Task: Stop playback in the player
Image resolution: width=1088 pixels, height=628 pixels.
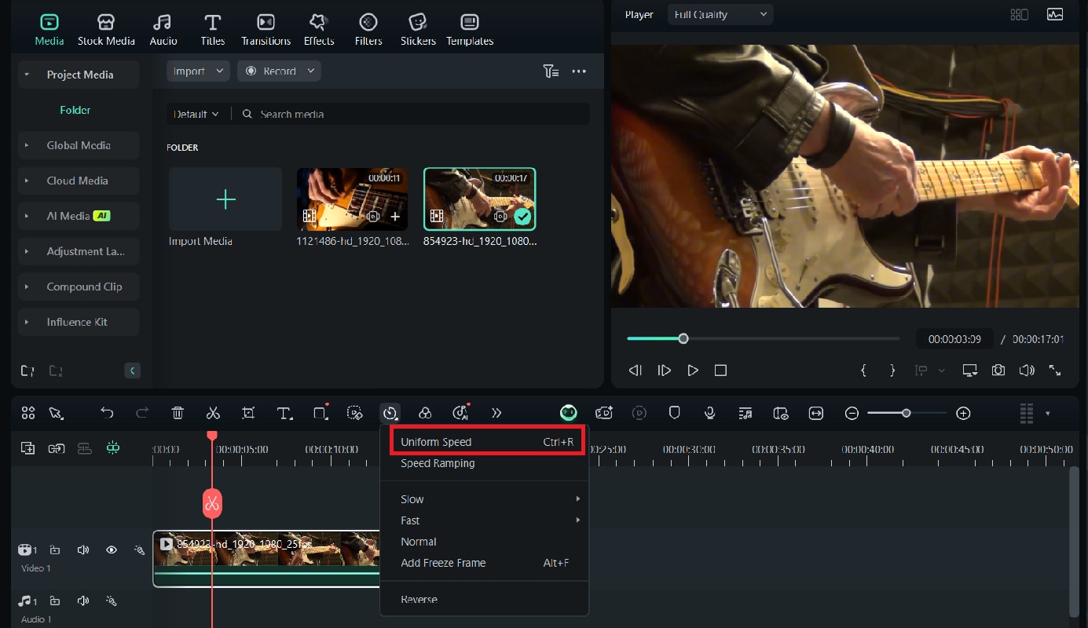Action: pos(720,371)
